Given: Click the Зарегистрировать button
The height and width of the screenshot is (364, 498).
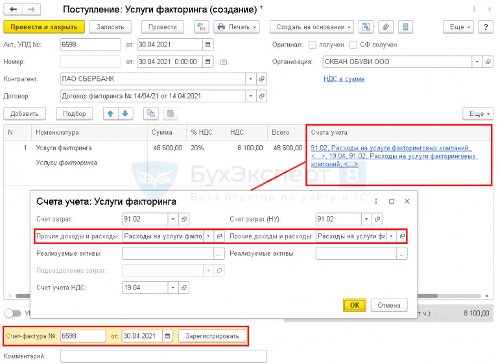Looking at the screenshot, I should [212, 336].
